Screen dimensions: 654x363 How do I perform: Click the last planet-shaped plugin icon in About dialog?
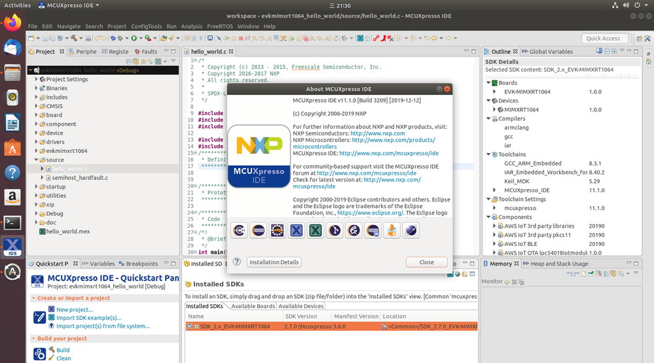pos(411,230)
